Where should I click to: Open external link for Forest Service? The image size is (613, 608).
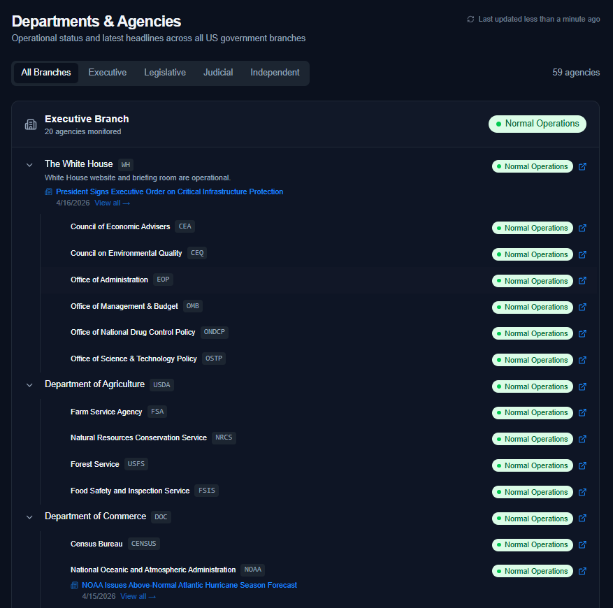pos(582,465)
